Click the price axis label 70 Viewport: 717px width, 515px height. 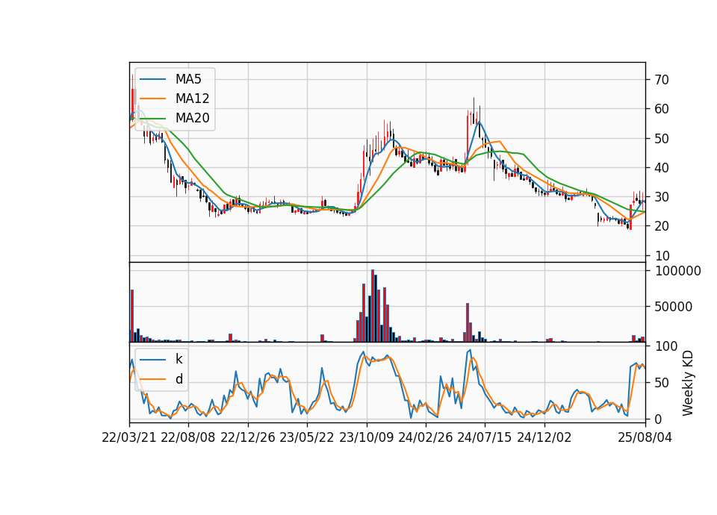click(661, 80)
